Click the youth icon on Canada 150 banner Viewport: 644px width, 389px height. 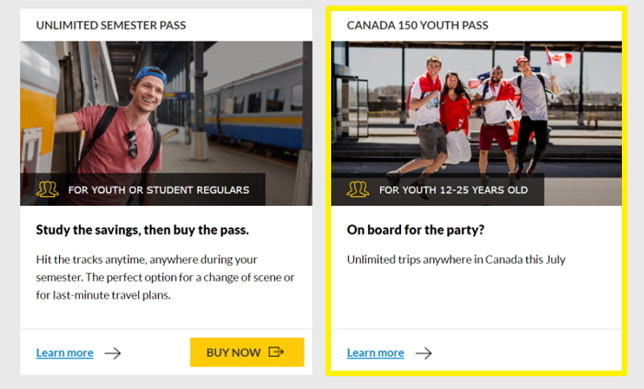pos(358,189)
